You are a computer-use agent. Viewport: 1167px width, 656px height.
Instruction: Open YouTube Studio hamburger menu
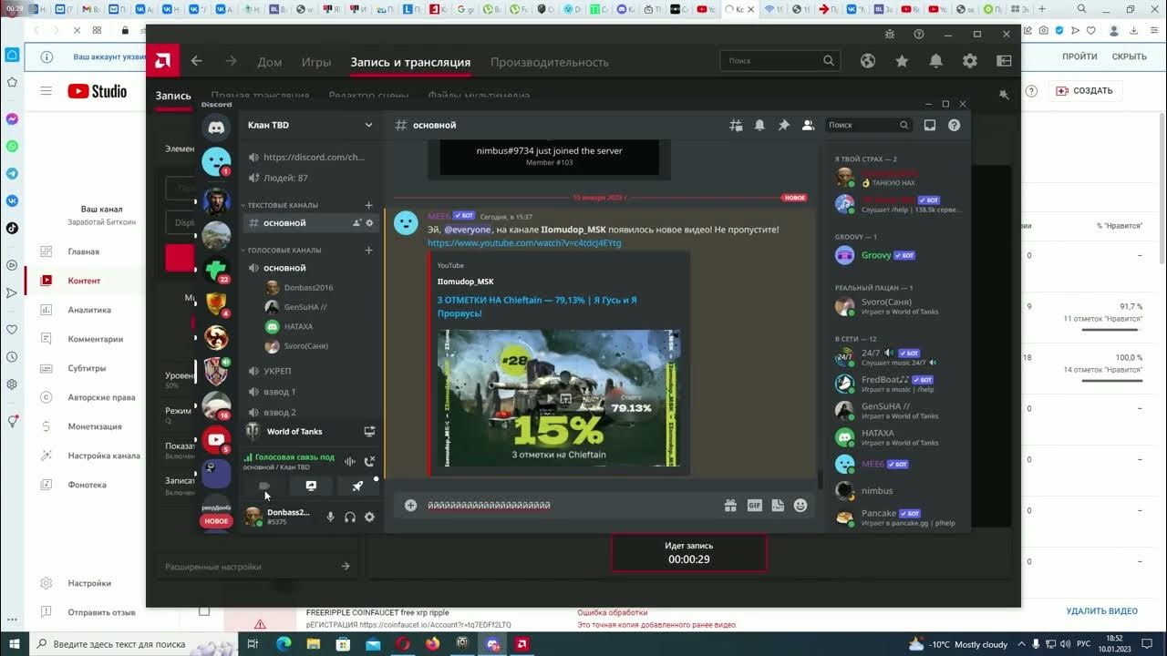(46, 91)
